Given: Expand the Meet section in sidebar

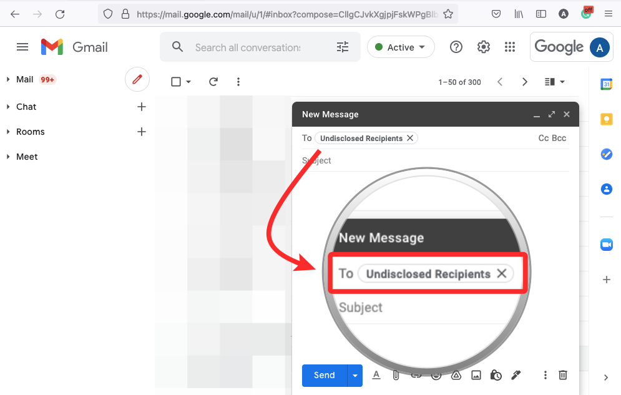Looking at the screenshot, I should [x=7, y=157].
